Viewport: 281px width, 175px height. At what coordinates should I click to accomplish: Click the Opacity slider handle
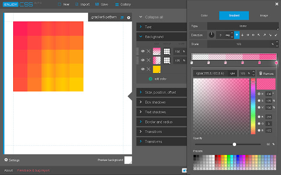[234, 144]
